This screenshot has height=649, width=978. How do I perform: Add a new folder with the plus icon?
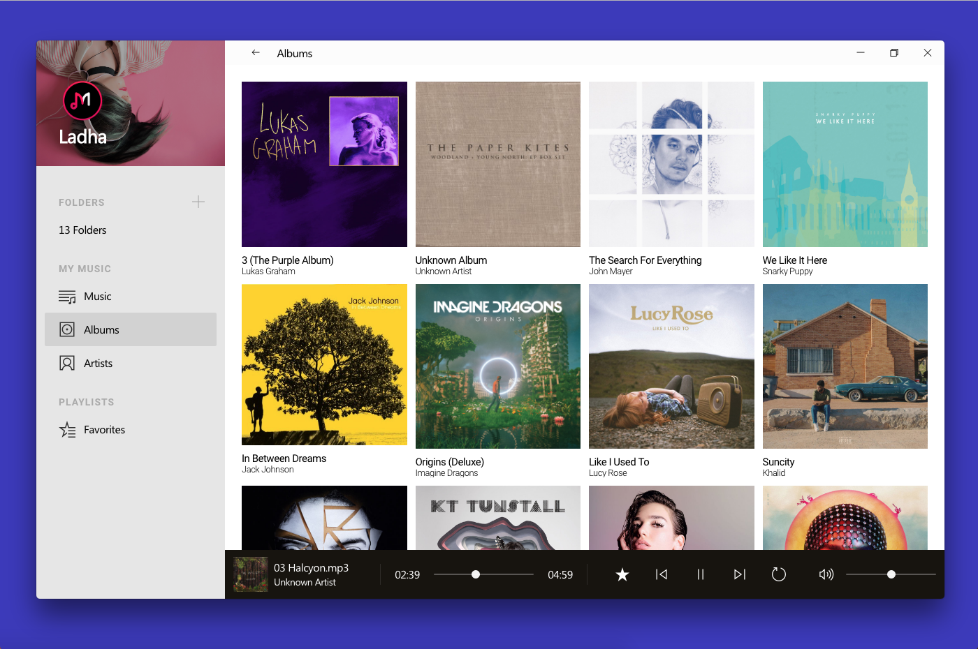198,202
